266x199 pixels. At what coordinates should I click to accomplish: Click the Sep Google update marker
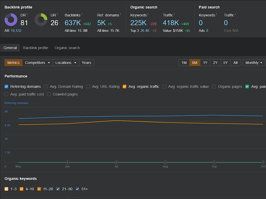pyautogui.click(x=214, y=162)
